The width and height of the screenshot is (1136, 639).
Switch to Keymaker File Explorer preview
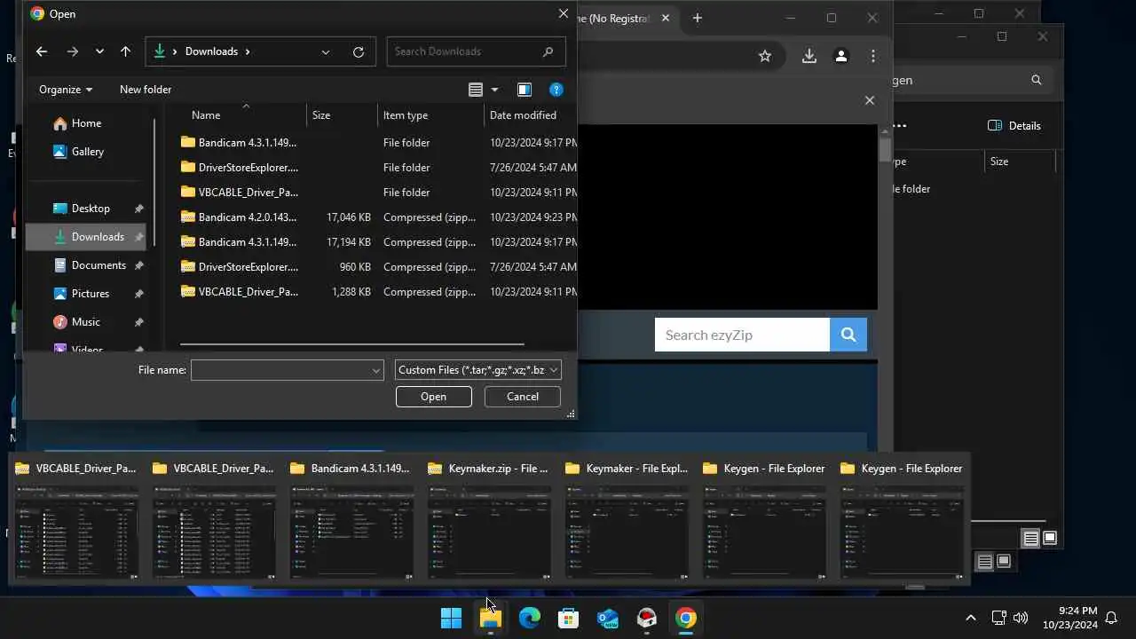(627, 523)
